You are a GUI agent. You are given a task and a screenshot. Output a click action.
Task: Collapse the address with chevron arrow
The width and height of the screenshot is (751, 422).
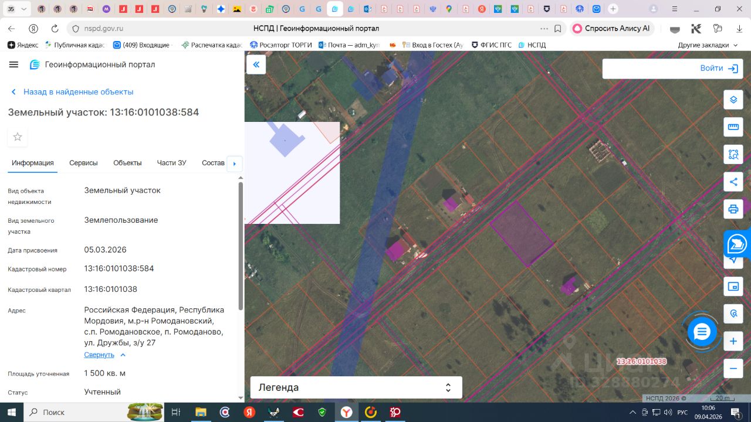click(123, 355)
